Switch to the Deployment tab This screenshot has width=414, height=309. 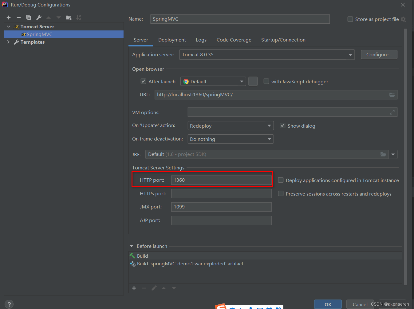[172, 40]
